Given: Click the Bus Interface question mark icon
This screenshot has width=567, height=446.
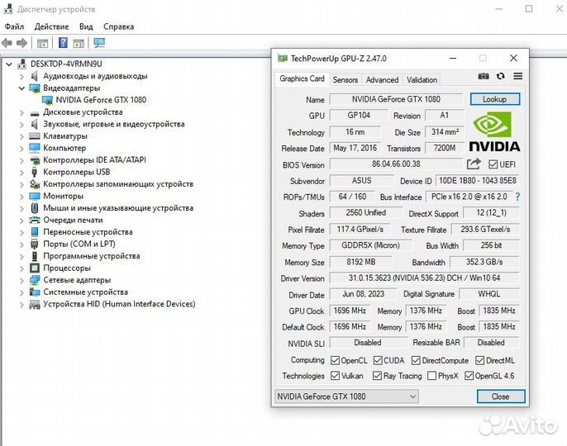Looking at the screenshot, I should click(517, 197).
